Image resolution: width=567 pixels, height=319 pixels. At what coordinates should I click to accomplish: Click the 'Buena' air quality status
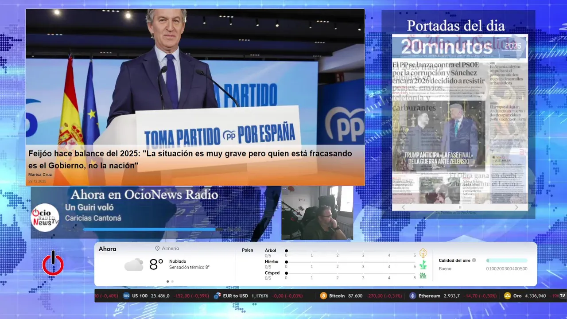445,268
